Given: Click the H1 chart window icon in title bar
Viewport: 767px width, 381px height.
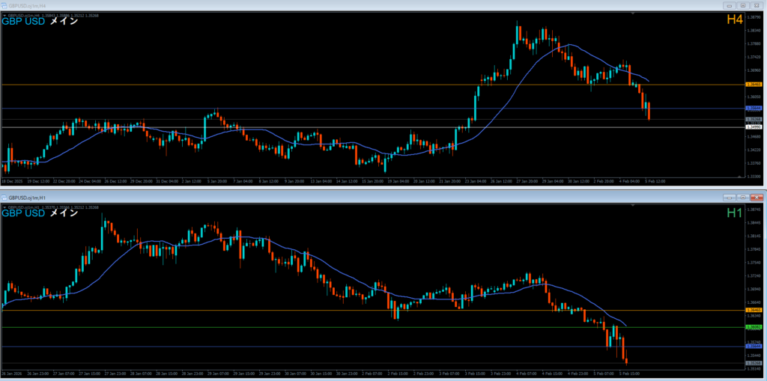Looking at the screenshot, I should [5, 197].
